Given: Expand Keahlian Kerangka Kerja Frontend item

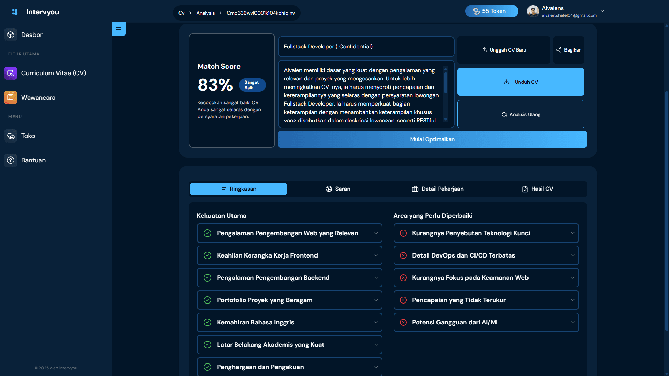Looking at the screenshot, I should point(289,255).
